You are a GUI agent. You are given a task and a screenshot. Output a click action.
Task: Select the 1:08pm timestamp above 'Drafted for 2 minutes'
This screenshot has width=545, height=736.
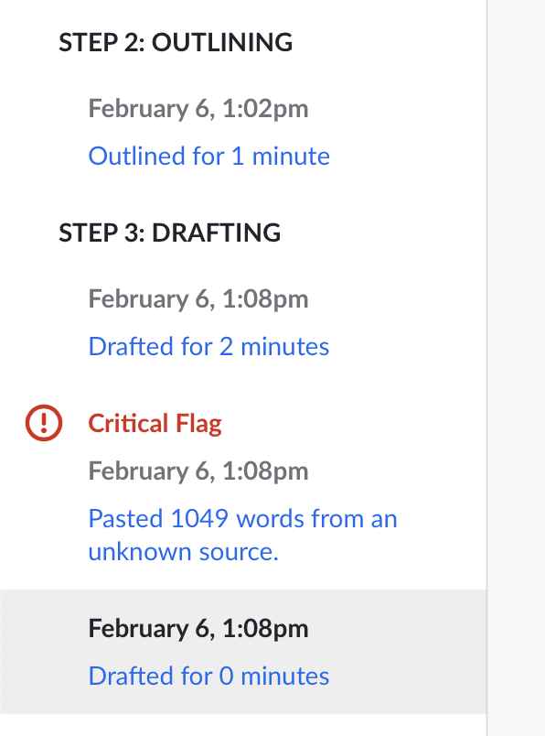click(x=198, y=299)
